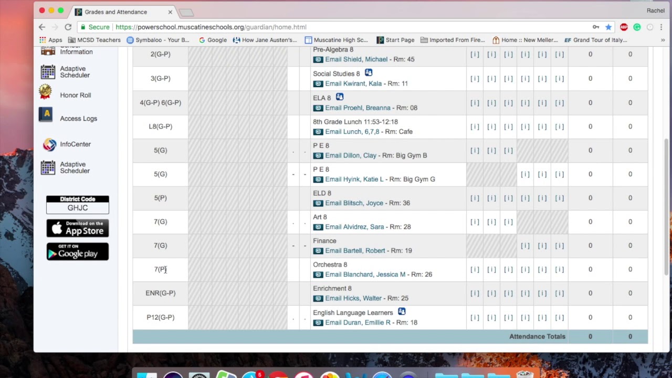672x378 pixels.
Task: Bookmark page with the star icon
Action: coord(608,27)
